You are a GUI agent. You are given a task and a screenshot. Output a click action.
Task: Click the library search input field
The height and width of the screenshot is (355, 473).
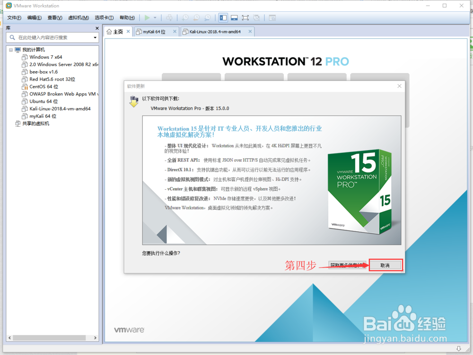coord(53,37)
